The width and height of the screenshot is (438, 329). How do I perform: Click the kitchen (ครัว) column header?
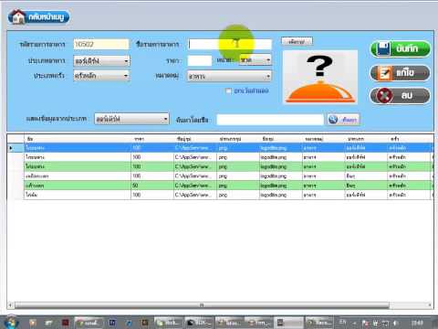(409, 139)
